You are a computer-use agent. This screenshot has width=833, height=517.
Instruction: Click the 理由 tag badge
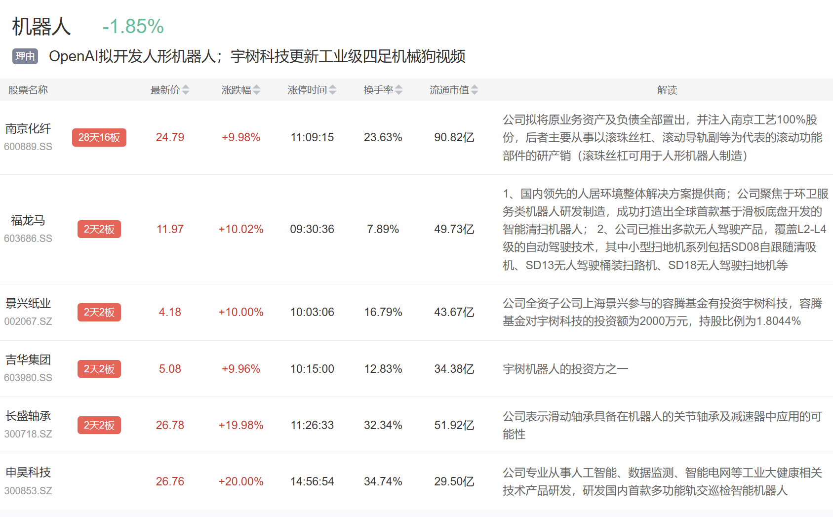[x=25, y=56]
